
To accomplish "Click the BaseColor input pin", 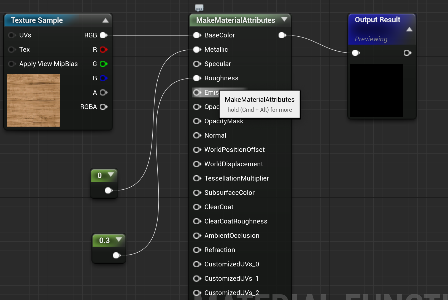I will [x=197, y=35].
